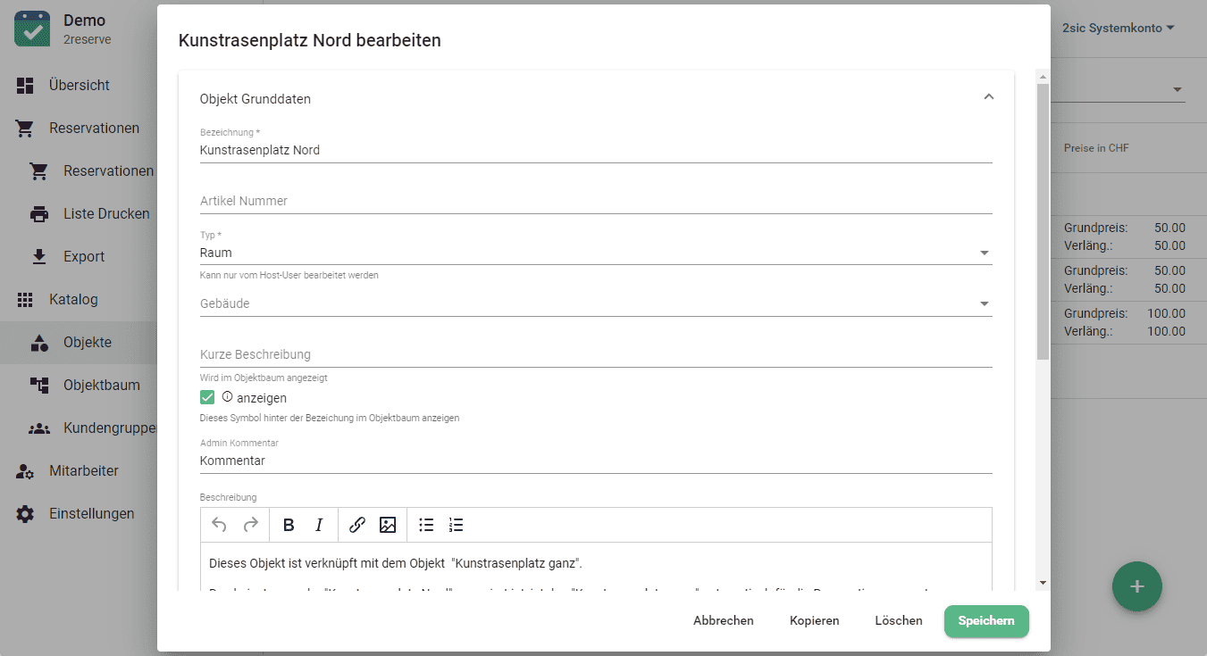Screen dimensions: 1207x656
Task: Save changes with the Speichern button
Action: click(985, 620)
